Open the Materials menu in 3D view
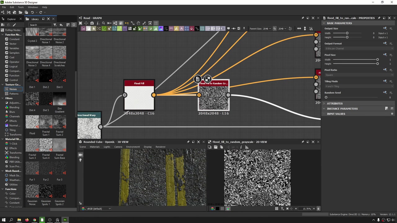Image resolution: width=397 pixels, height=223 pixels. (x=95, y=147)
